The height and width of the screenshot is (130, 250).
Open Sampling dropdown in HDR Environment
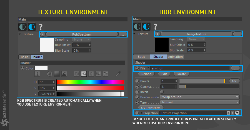point(196,39)
